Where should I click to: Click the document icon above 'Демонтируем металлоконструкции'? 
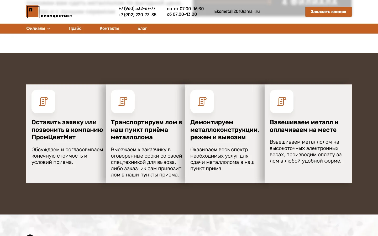pyautogui.click(x=202, y=101)
